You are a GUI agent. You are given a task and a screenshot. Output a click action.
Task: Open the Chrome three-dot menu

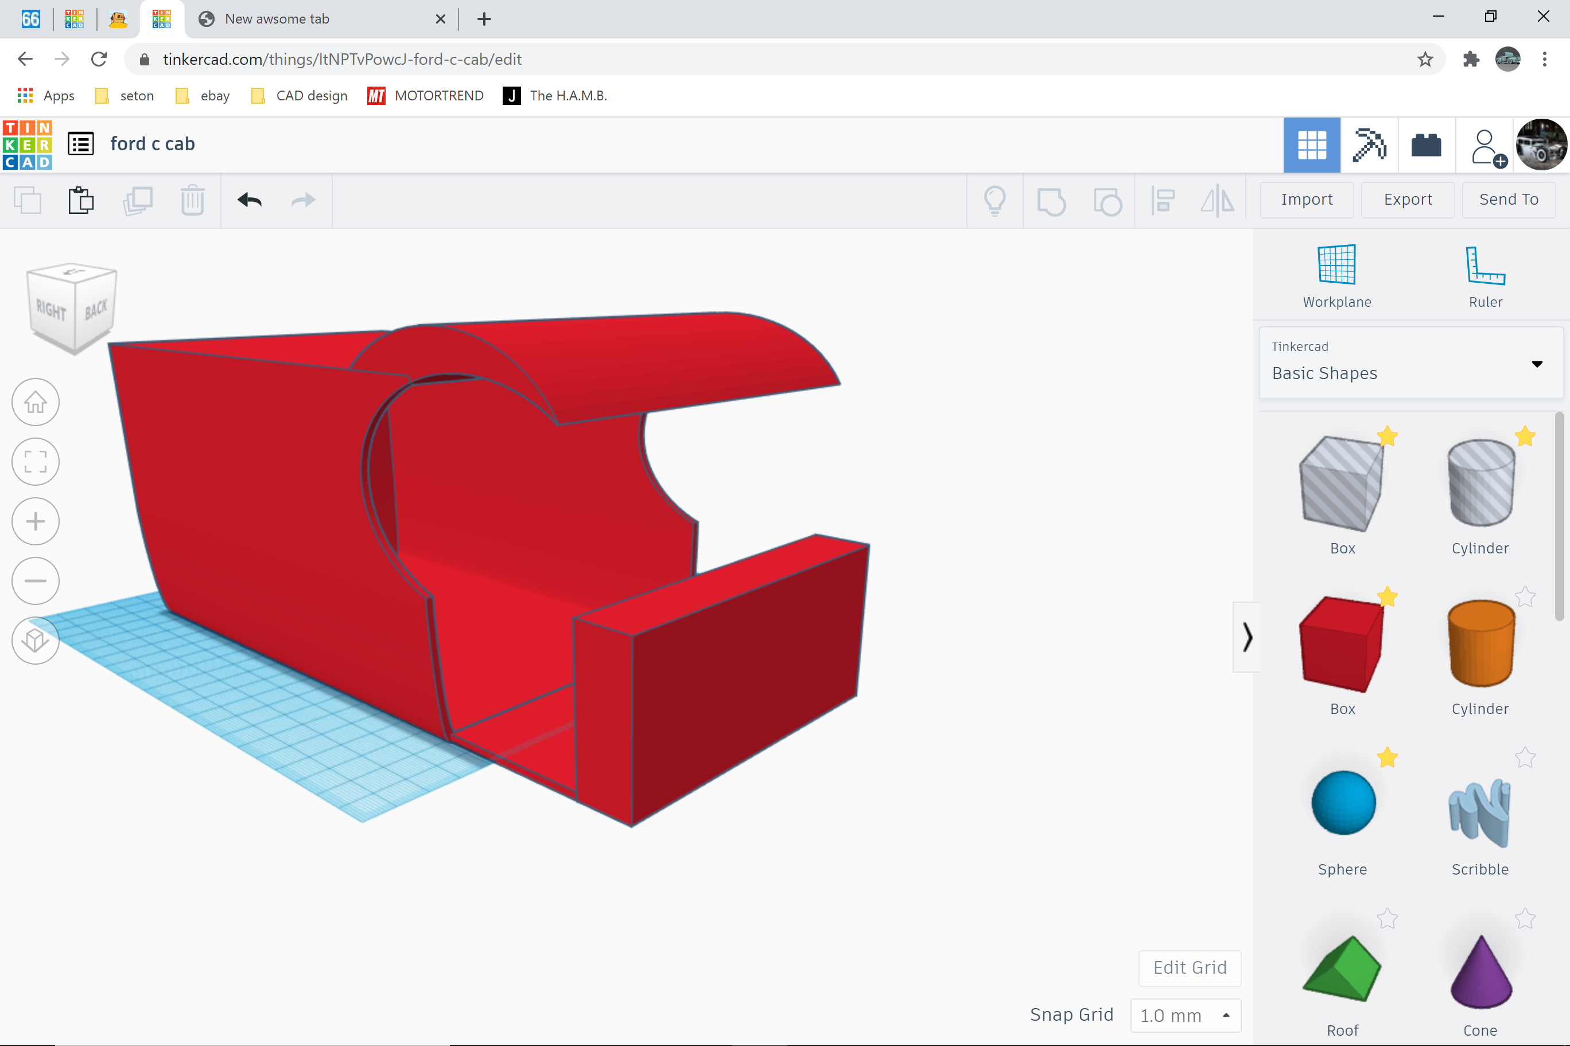coord(1545,60)
